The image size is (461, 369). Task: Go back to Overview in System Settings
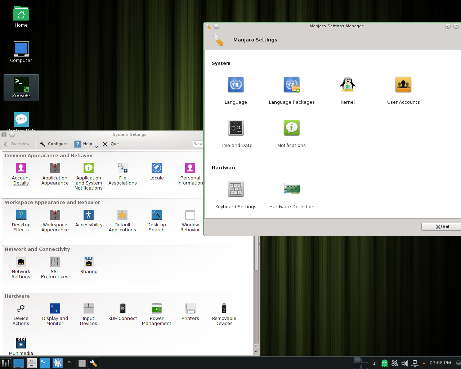(17, 144)
